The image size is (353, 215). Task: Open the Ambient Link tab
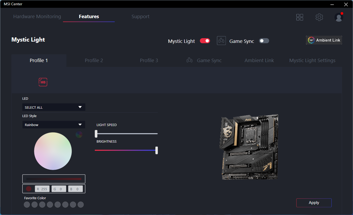pyautogui.click(x=259, y=61)
